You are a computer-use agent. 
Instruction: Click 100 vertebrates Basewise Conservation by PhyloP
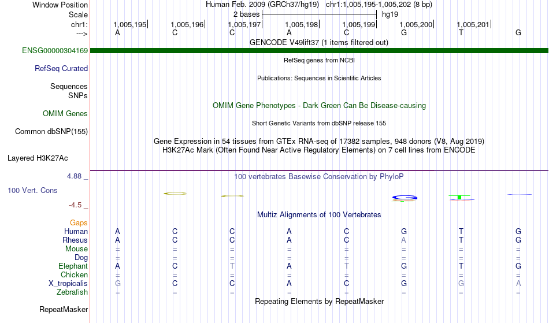[x=318, y=177]
